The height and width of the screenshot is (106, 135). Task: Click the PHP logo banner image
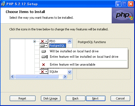123,15
